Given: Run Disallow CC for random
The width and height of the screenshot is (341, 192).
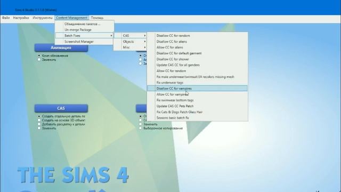Looking at the screenshot, I should coord(198,36).
